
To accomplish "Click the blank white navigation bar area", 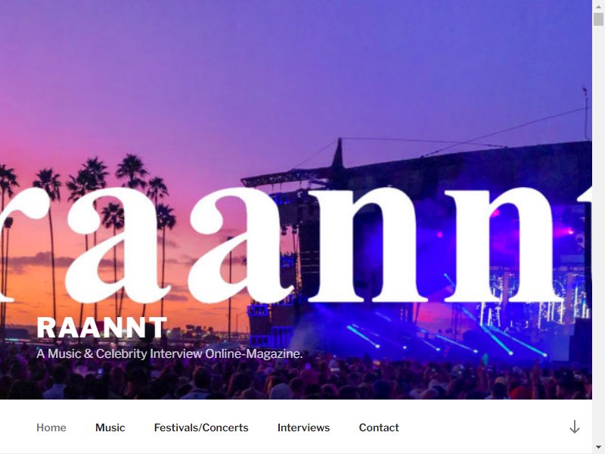I will (482, 428).
